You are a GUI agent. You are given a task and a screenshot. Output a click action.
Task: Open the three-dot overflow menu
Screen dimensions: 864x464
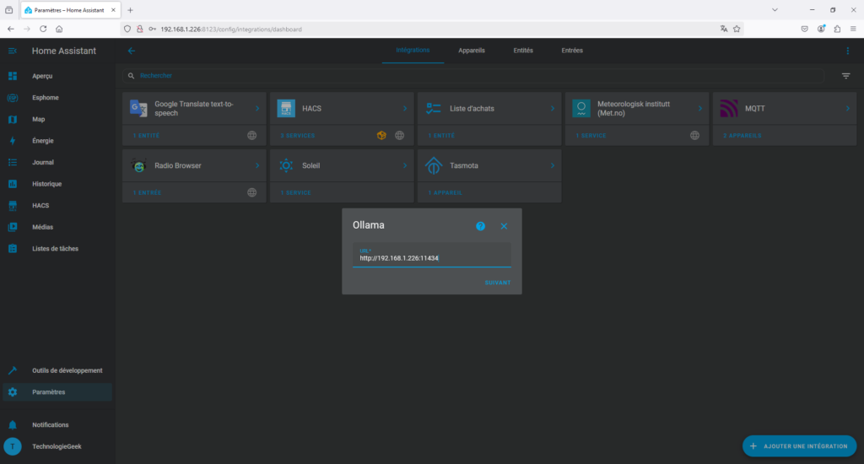tap(848, 51)
